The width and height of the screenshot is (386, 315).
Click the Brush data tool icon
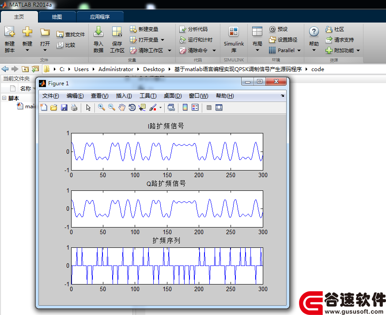153,107
